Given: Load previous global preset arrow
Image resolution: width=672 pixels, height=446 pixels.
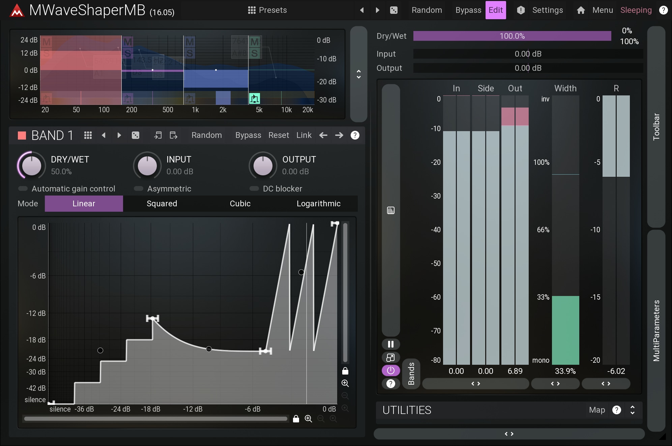Looking at the screenshot, I should click(x=362, y=10).
